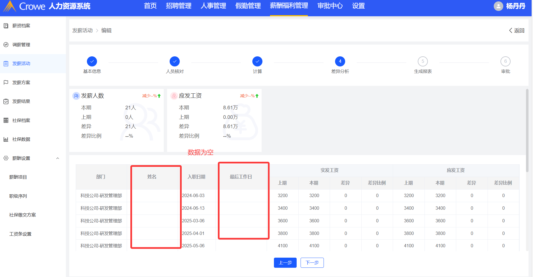The width and height of the screenshot is (533, 277).
Task: Click the 发薪活动 sidebar icon
Action: [6, 64]
